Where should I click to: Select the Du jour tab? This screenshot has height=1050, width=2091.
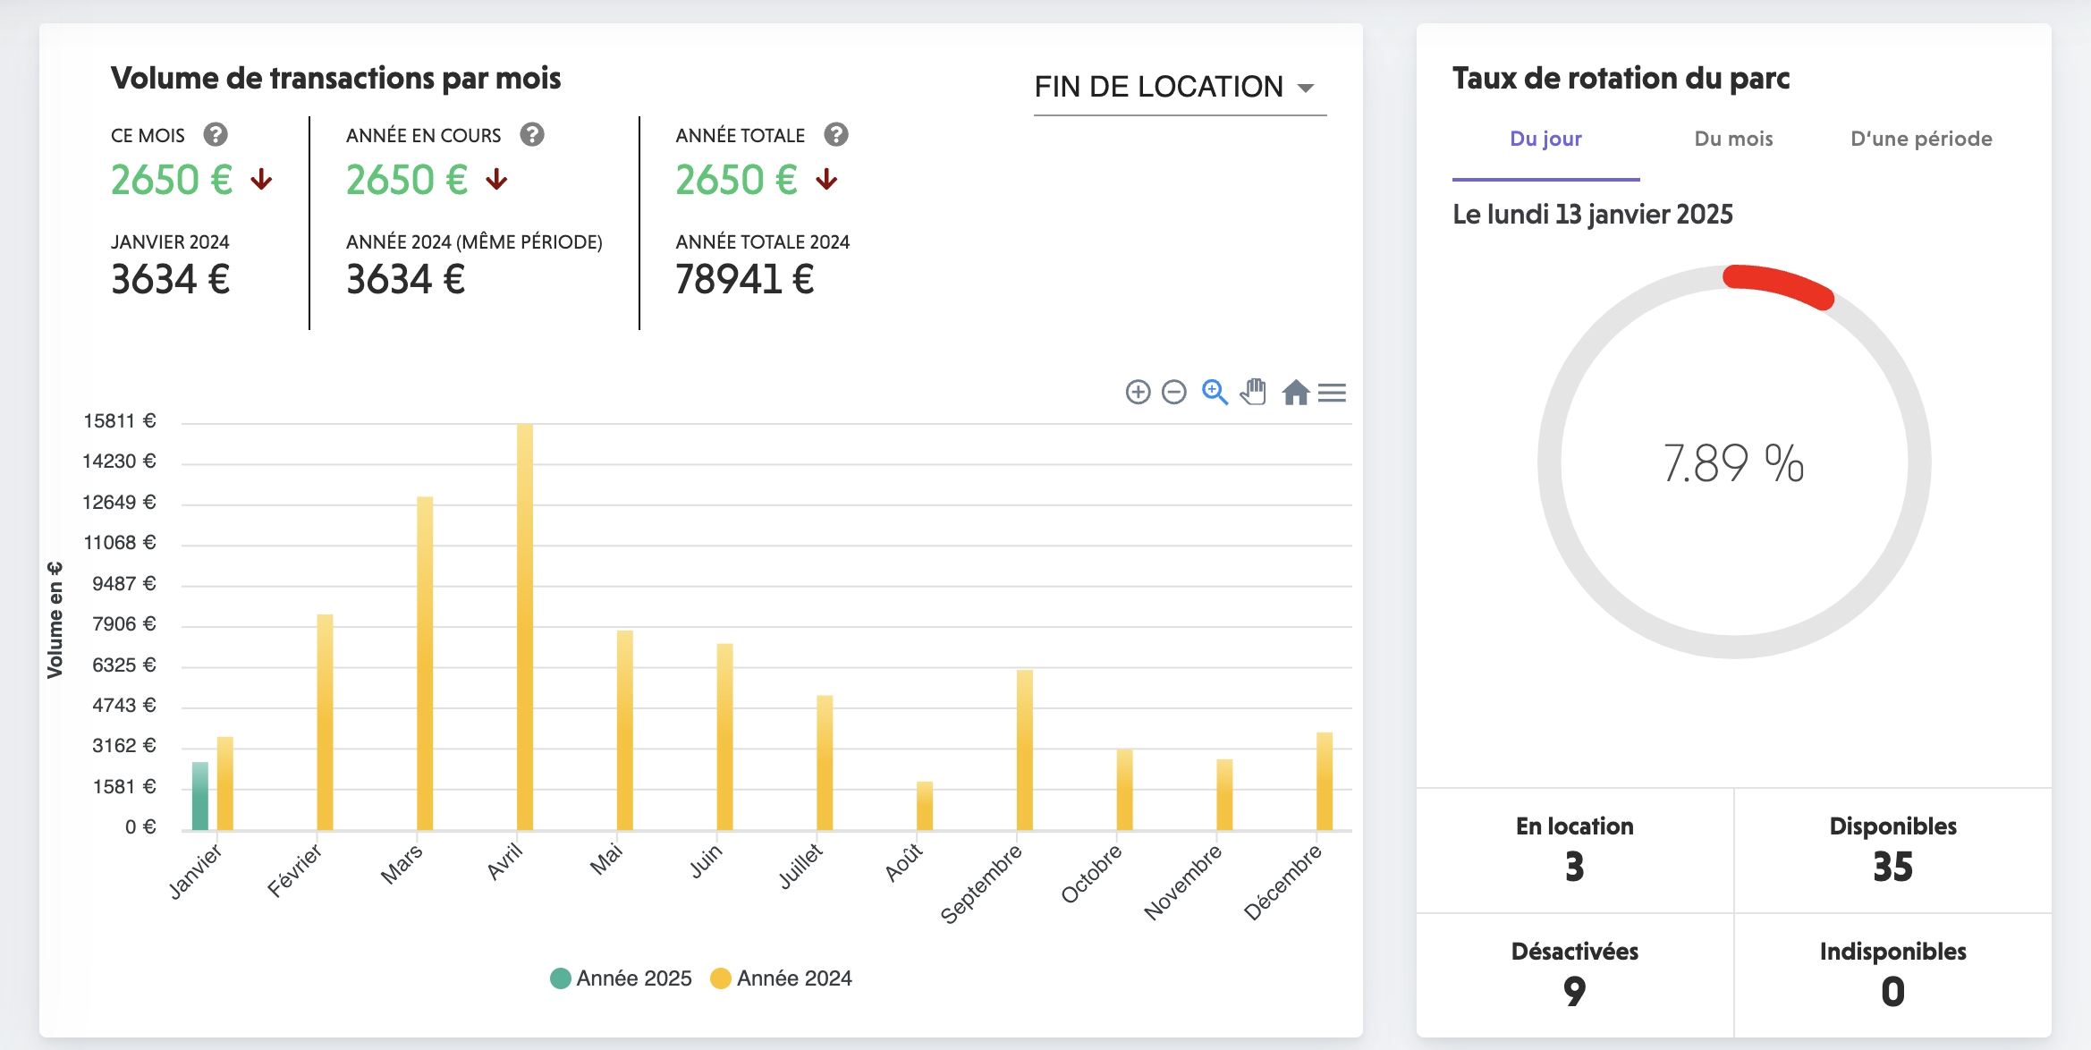click(x=1545, y=139)
